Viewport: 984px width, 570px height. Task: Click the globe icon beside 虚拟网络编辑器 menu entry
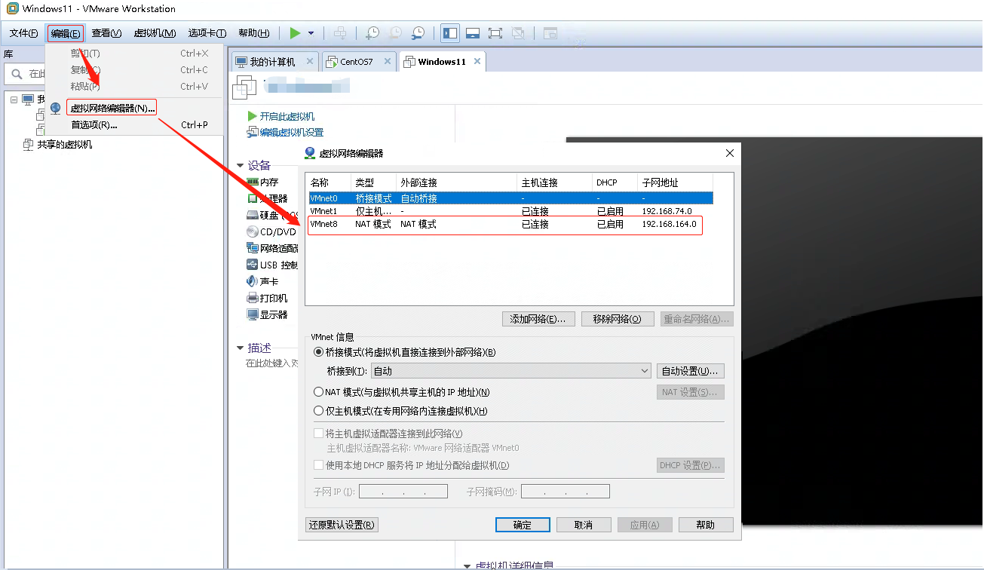[x=56, y=108]
